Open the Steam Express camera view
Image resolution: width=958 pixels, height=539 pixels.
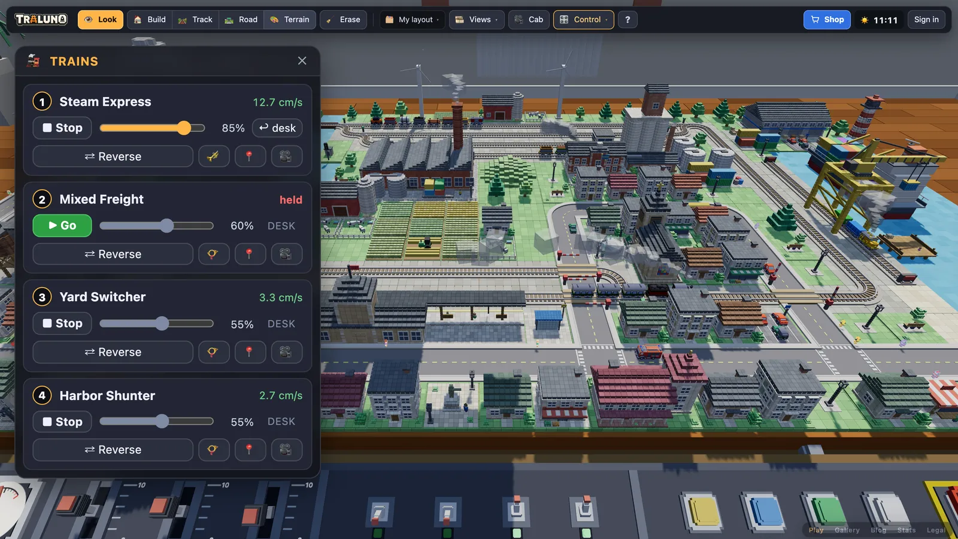point(286,156)
